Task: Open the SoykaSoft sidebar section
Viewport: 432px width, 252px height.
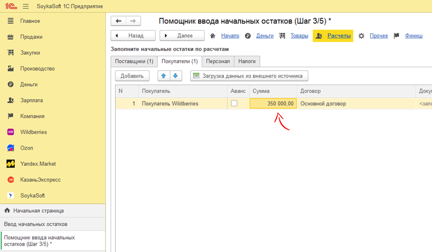Action: coord(33,196)
